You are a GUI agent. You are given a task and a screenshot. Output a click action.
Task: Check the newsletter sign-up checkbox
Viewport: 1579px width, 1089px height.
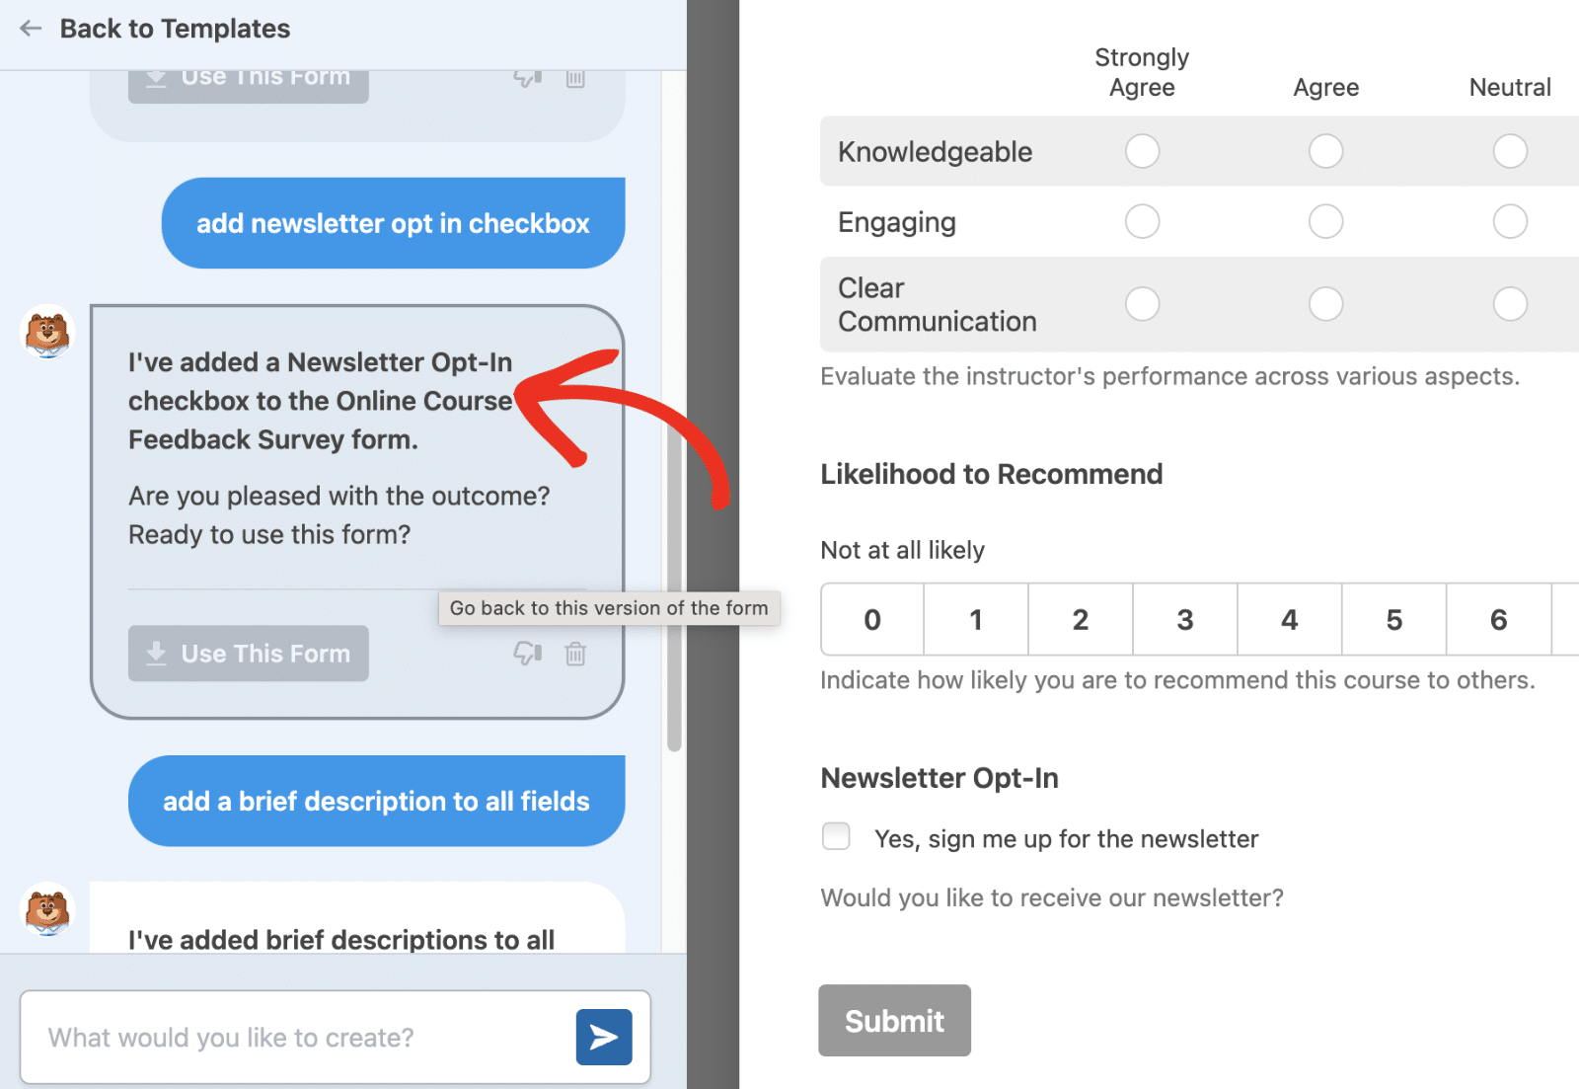coord(836,837)
